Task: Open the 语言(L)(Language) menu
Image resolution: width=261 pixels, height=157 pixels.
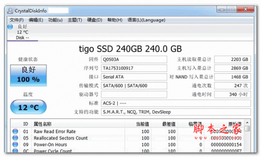Action: [x=146, y=20]
